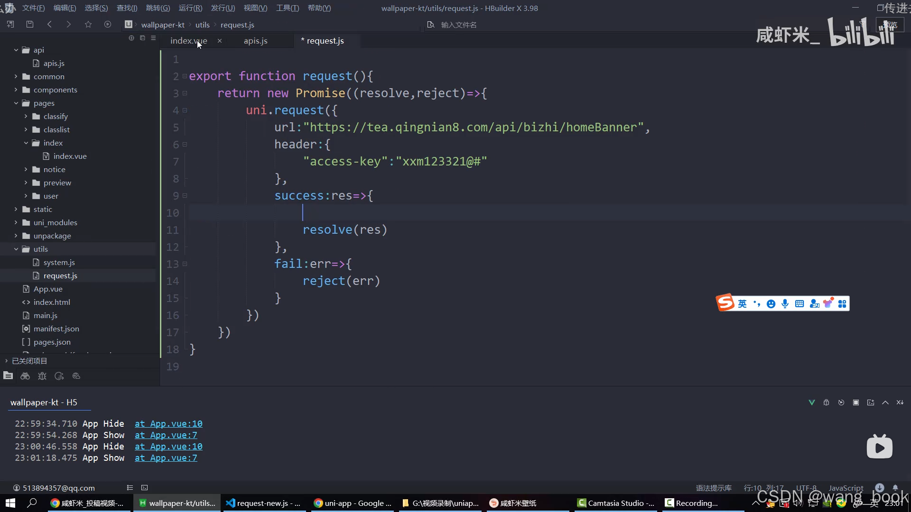911x512 pixels.
Task: Click the save file toolbar icon
Action: pos(30,24)
